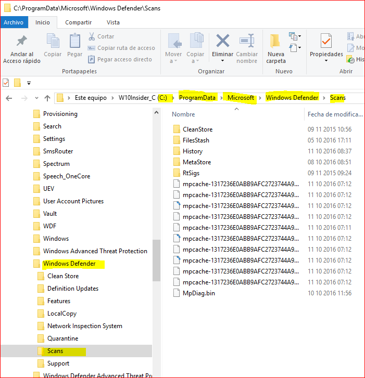Click ProgramData breadcrumb in address bar
Image resolution: width=365 pixels, height=378 pixels.
point(197,98)
